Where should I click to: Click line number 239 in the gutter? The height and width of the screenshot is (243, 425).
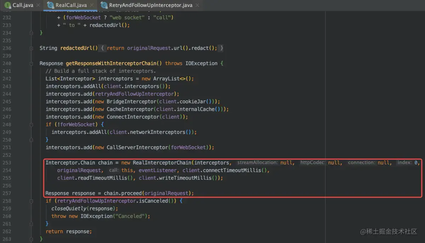pos(7,56)
